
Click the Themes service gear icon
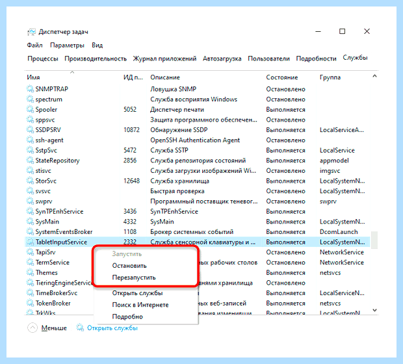click(30, 272)
